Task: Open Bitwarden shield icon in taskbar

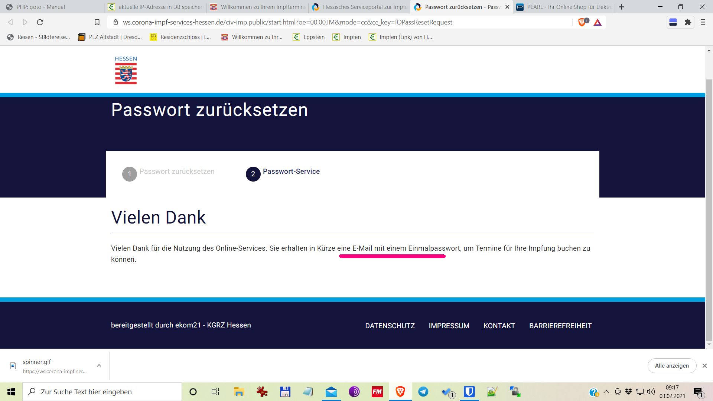Action: click(469, 392)
